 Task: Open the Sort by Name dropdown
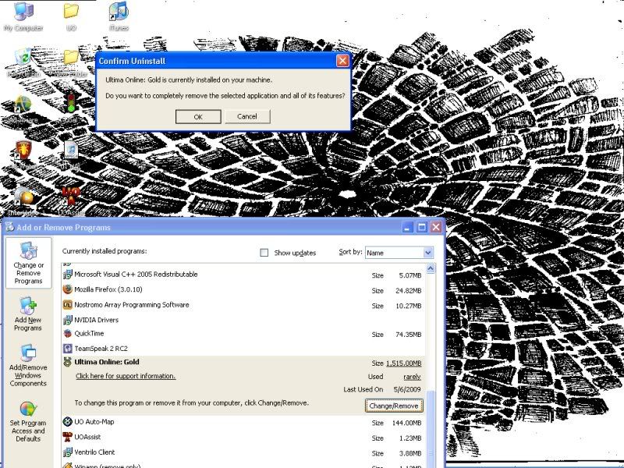click(x=399, y=252)
